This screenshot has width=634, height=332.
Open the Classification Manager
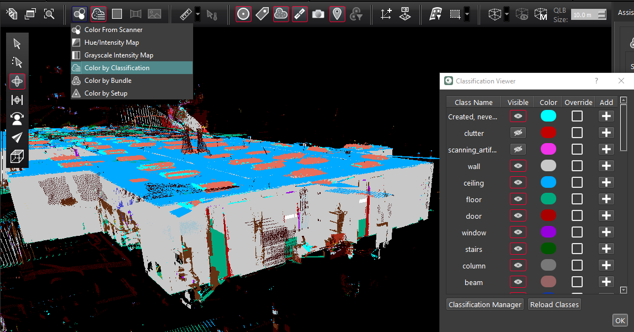point(484,304)
